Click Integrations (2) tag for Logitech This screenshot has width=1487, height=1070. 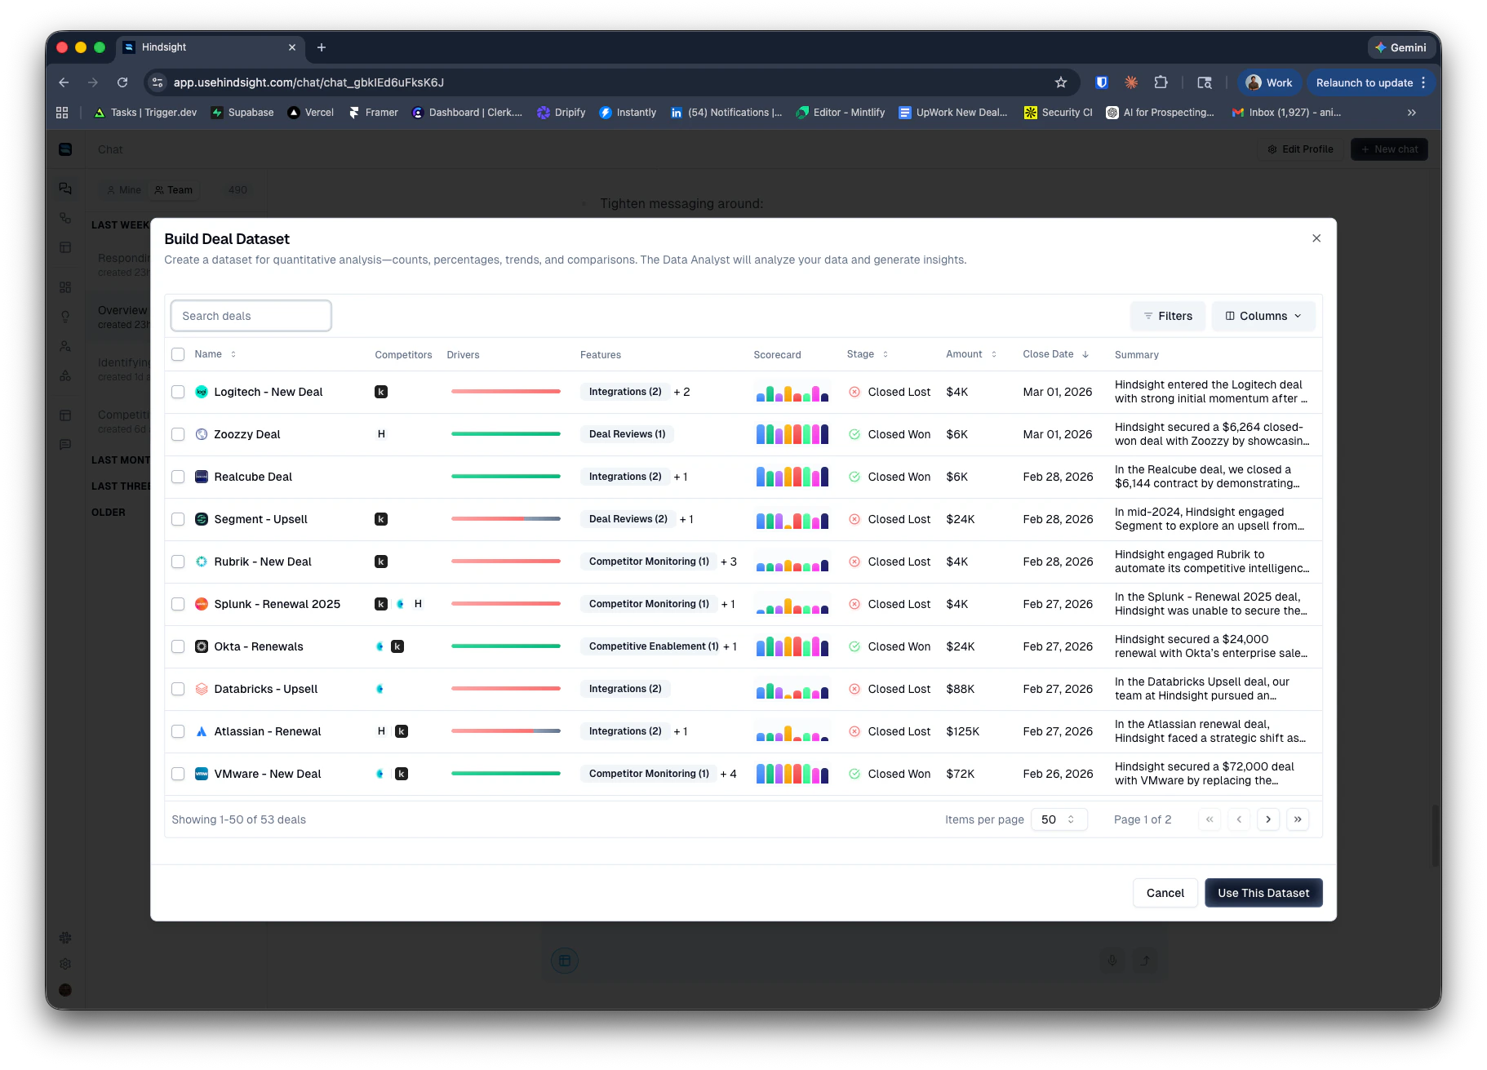625,392
